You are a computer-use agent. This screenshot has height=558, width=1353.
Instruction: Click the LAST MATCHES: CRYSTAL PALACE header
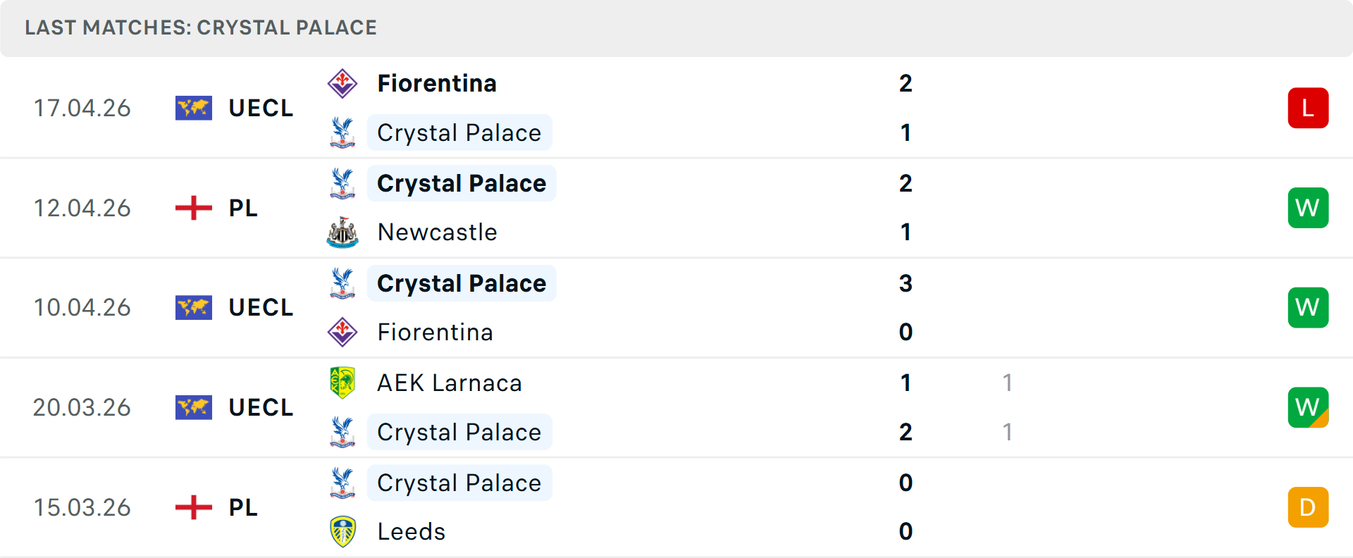[x=201, y=27]
